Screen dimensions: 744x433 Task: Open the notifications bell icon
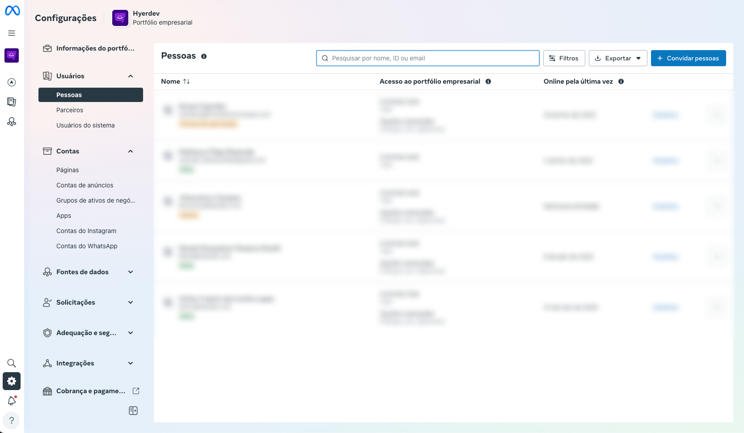point(12,401)
